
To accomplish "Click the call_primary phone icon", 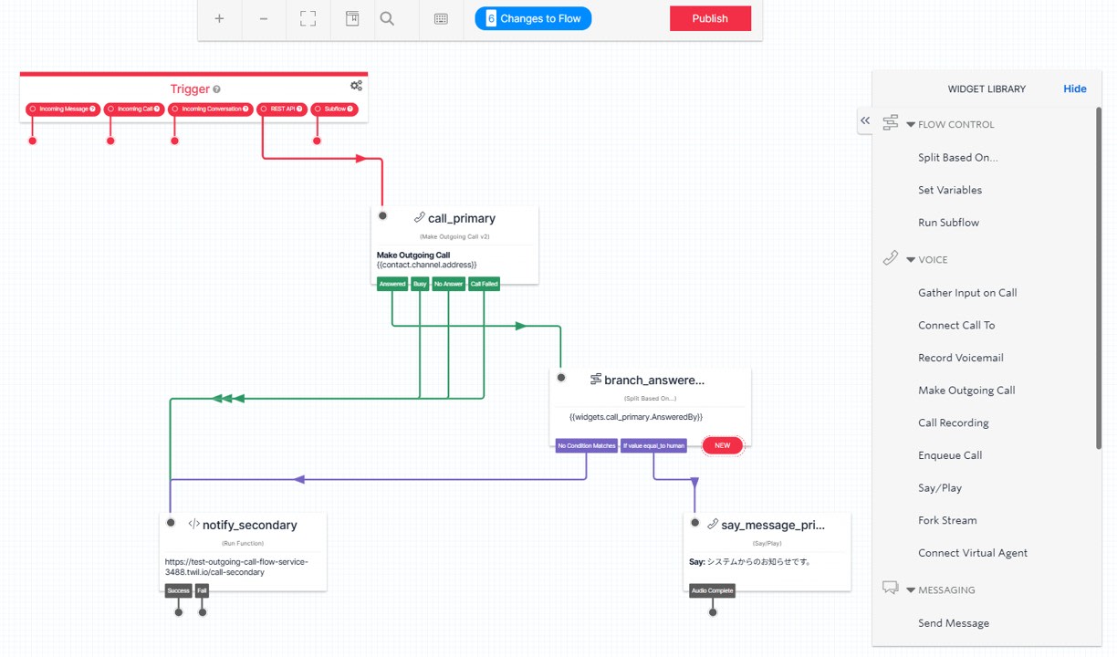I will coord(419,217).
